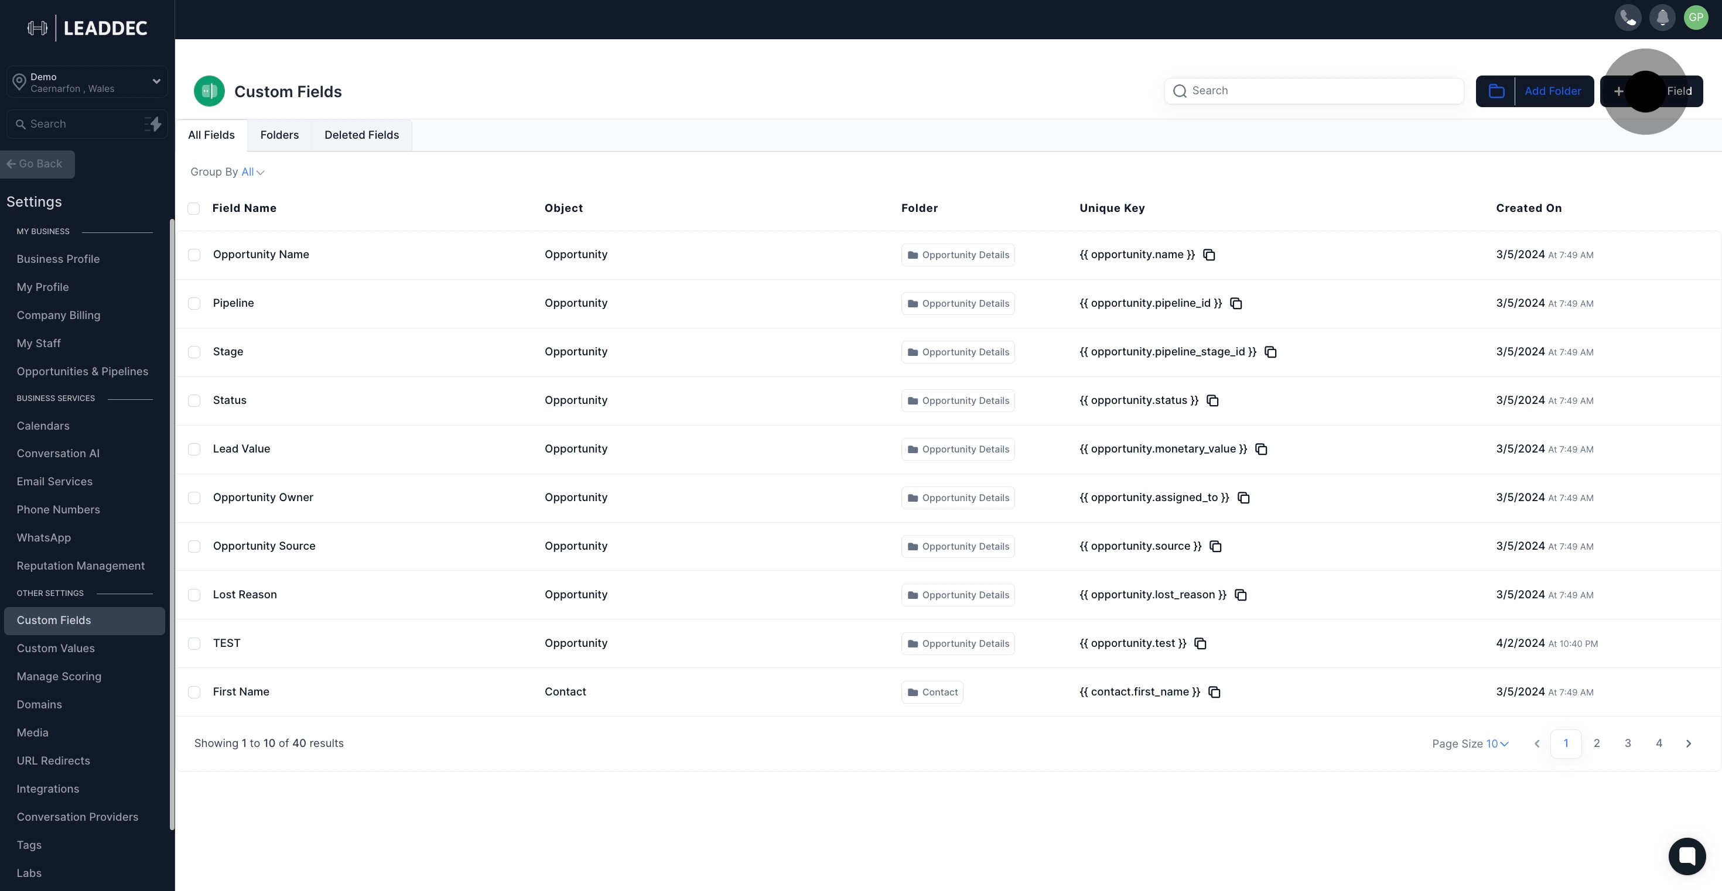Click the custom fields Search box

[x=1314, y=91]
